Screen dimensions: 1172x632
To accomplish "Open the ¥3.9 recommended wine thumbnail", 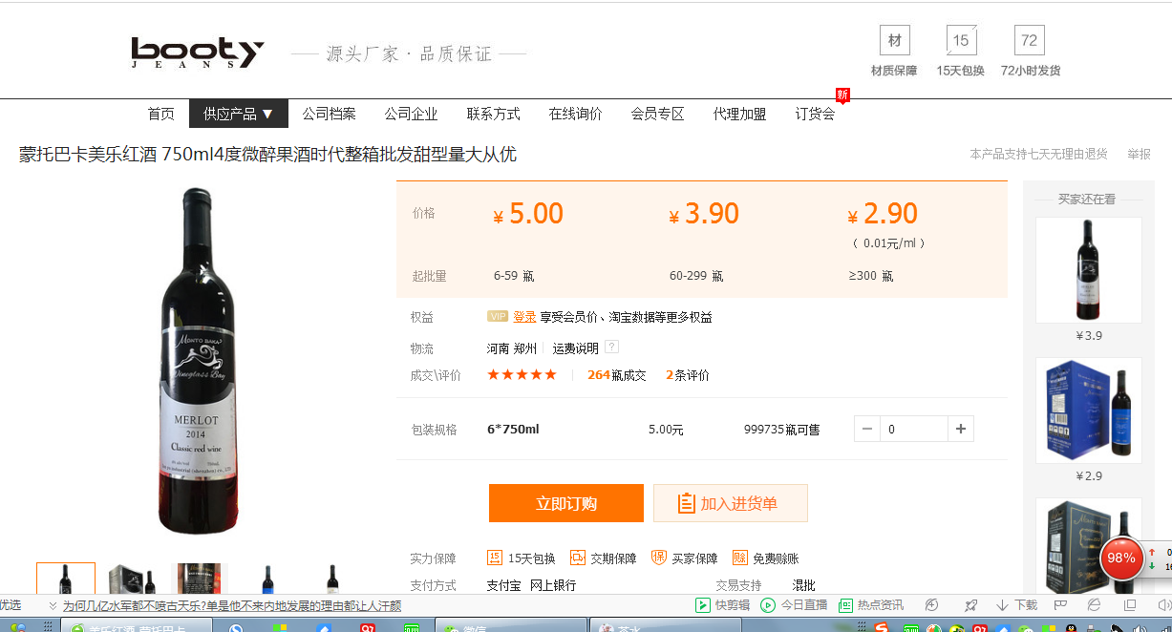I will pyautogui.click(x=1089, y=270).
